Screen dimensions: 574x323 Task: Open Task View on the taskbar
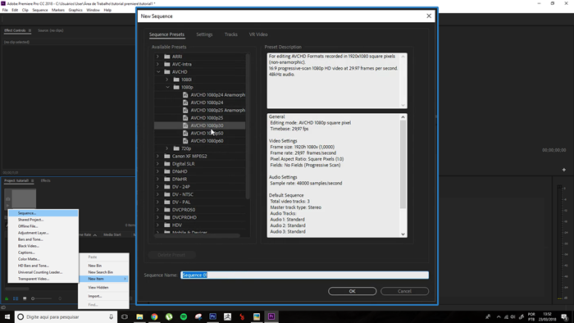[x=125, y=316]
